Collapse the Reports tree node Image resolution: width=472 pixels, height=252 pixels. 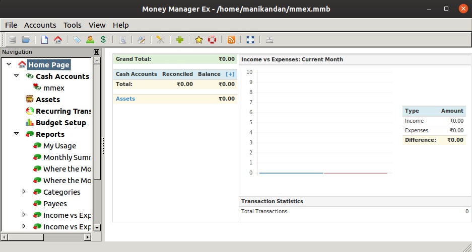16,133
